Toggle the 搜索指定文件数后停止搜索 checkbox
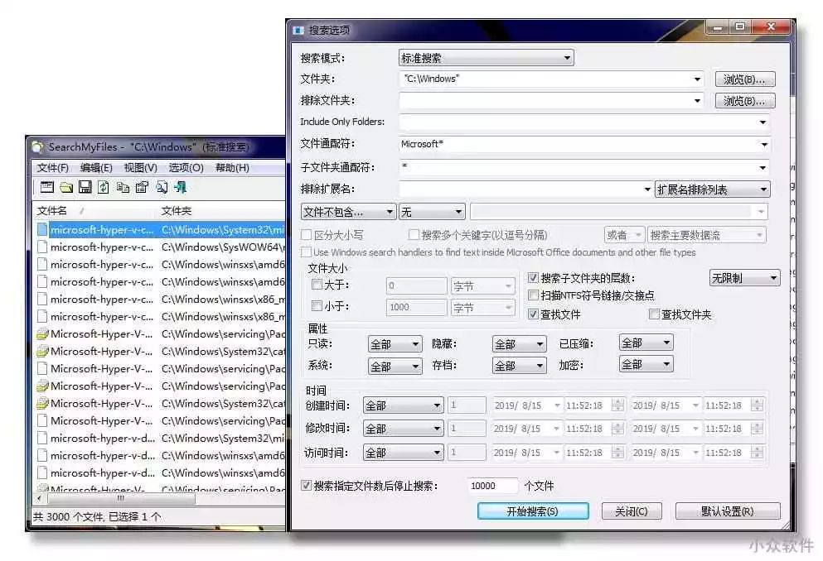The width and height of the screenshot is (823, 561). pyautogui.click(x=306, y=486)
